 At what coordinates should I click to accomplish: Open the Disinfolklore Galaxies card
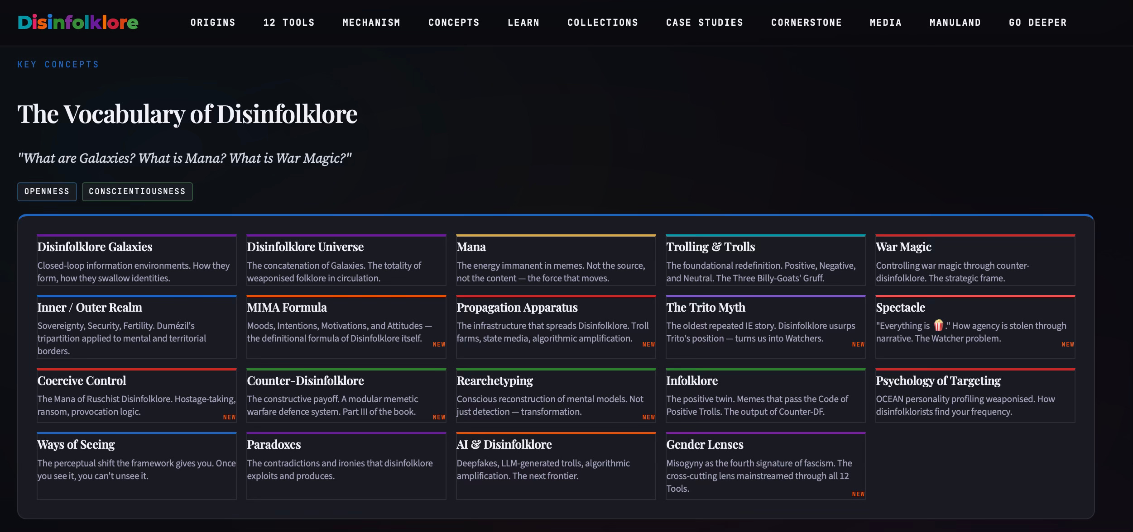pos(136,260)
